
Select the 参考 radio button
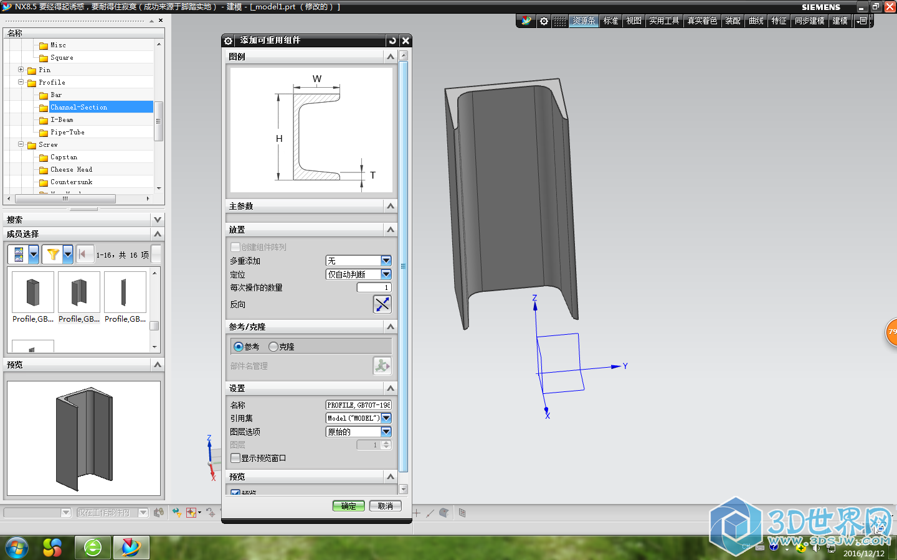239,347
